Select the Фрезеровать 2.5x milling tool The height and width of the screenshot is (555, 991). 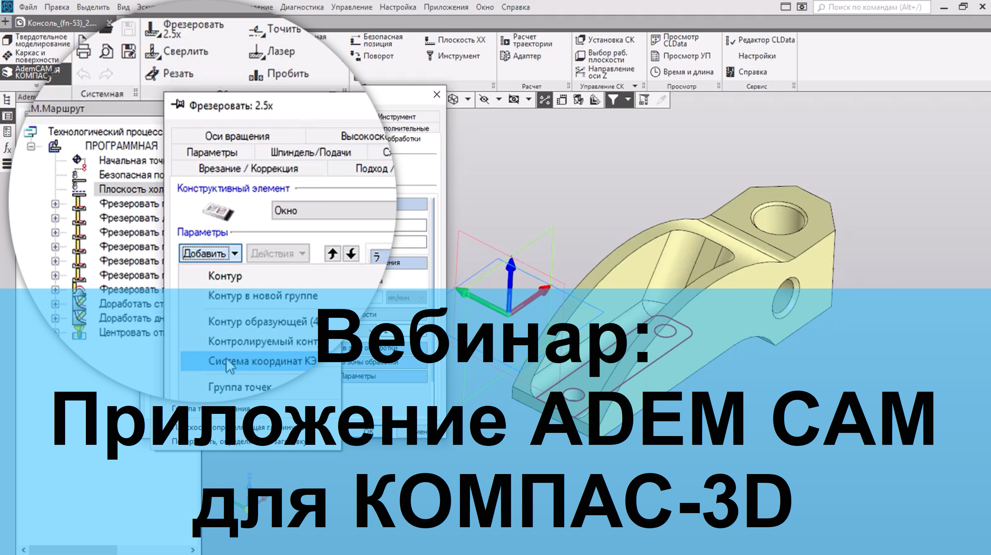[185, 29]
